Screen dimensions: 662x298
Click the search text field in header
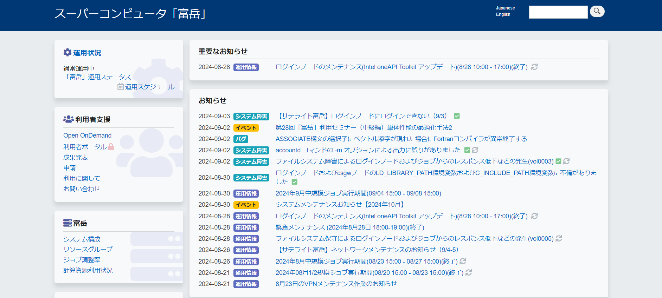[x=558, y=12]
